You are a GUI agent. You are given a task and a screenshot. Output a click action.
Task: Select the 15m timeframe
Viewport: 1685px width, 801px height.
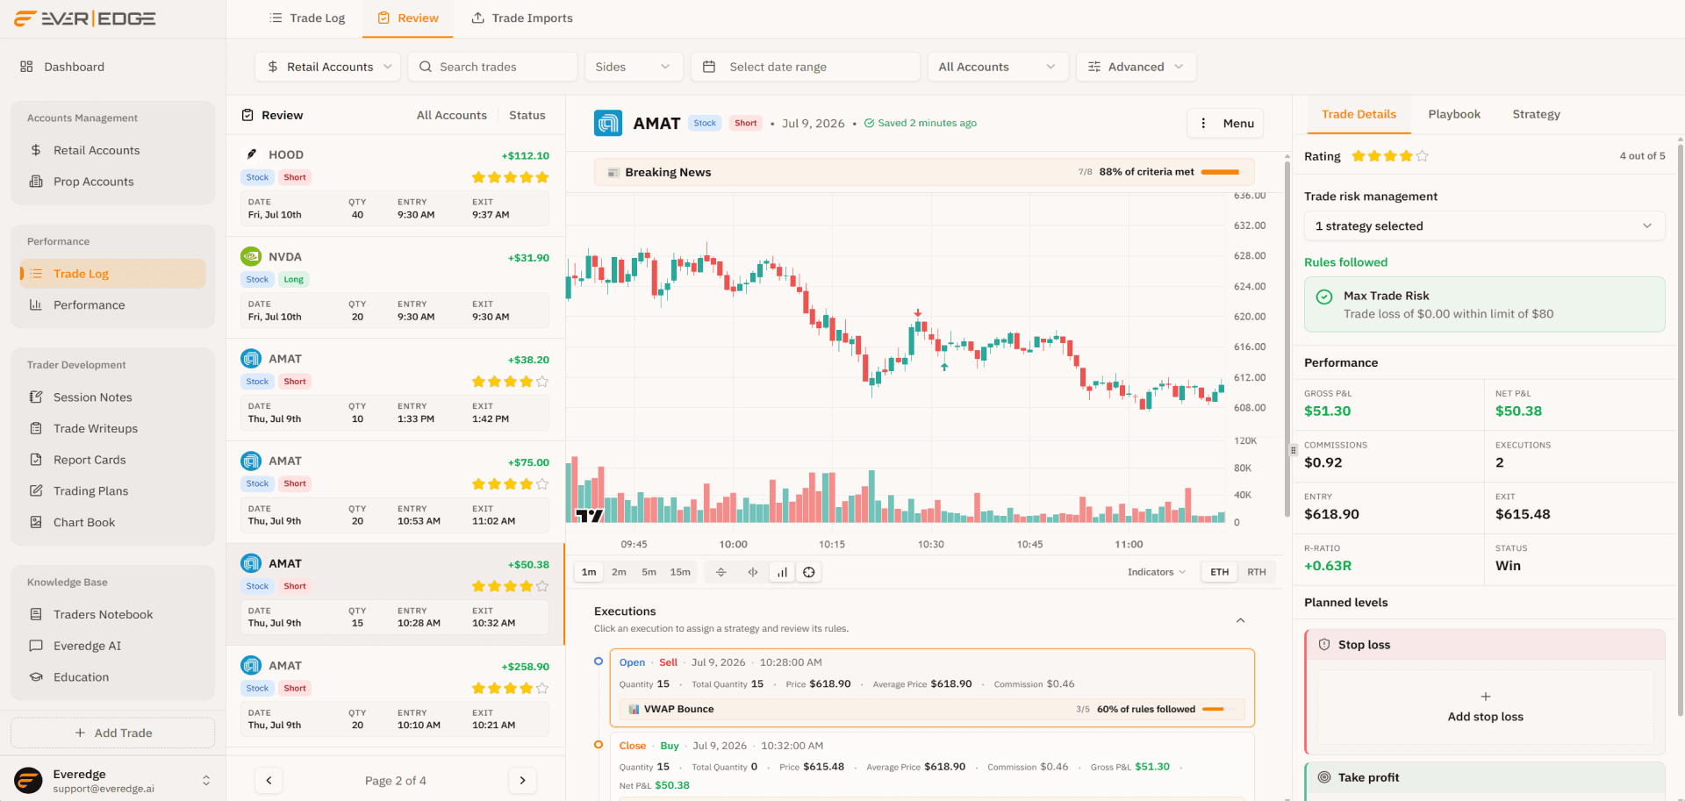coord(680,572)
